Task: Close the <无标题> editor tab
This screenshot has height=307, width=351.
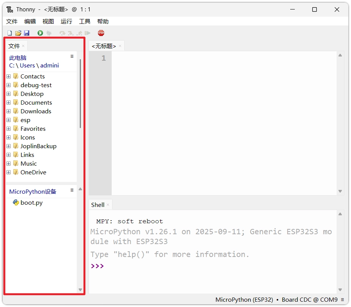Action: (x=120, y=46)
